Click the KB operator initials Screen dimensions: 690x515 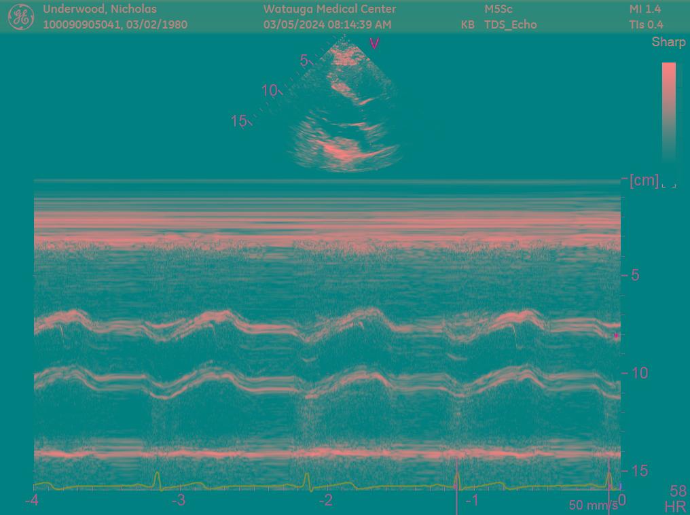point(467,24)
